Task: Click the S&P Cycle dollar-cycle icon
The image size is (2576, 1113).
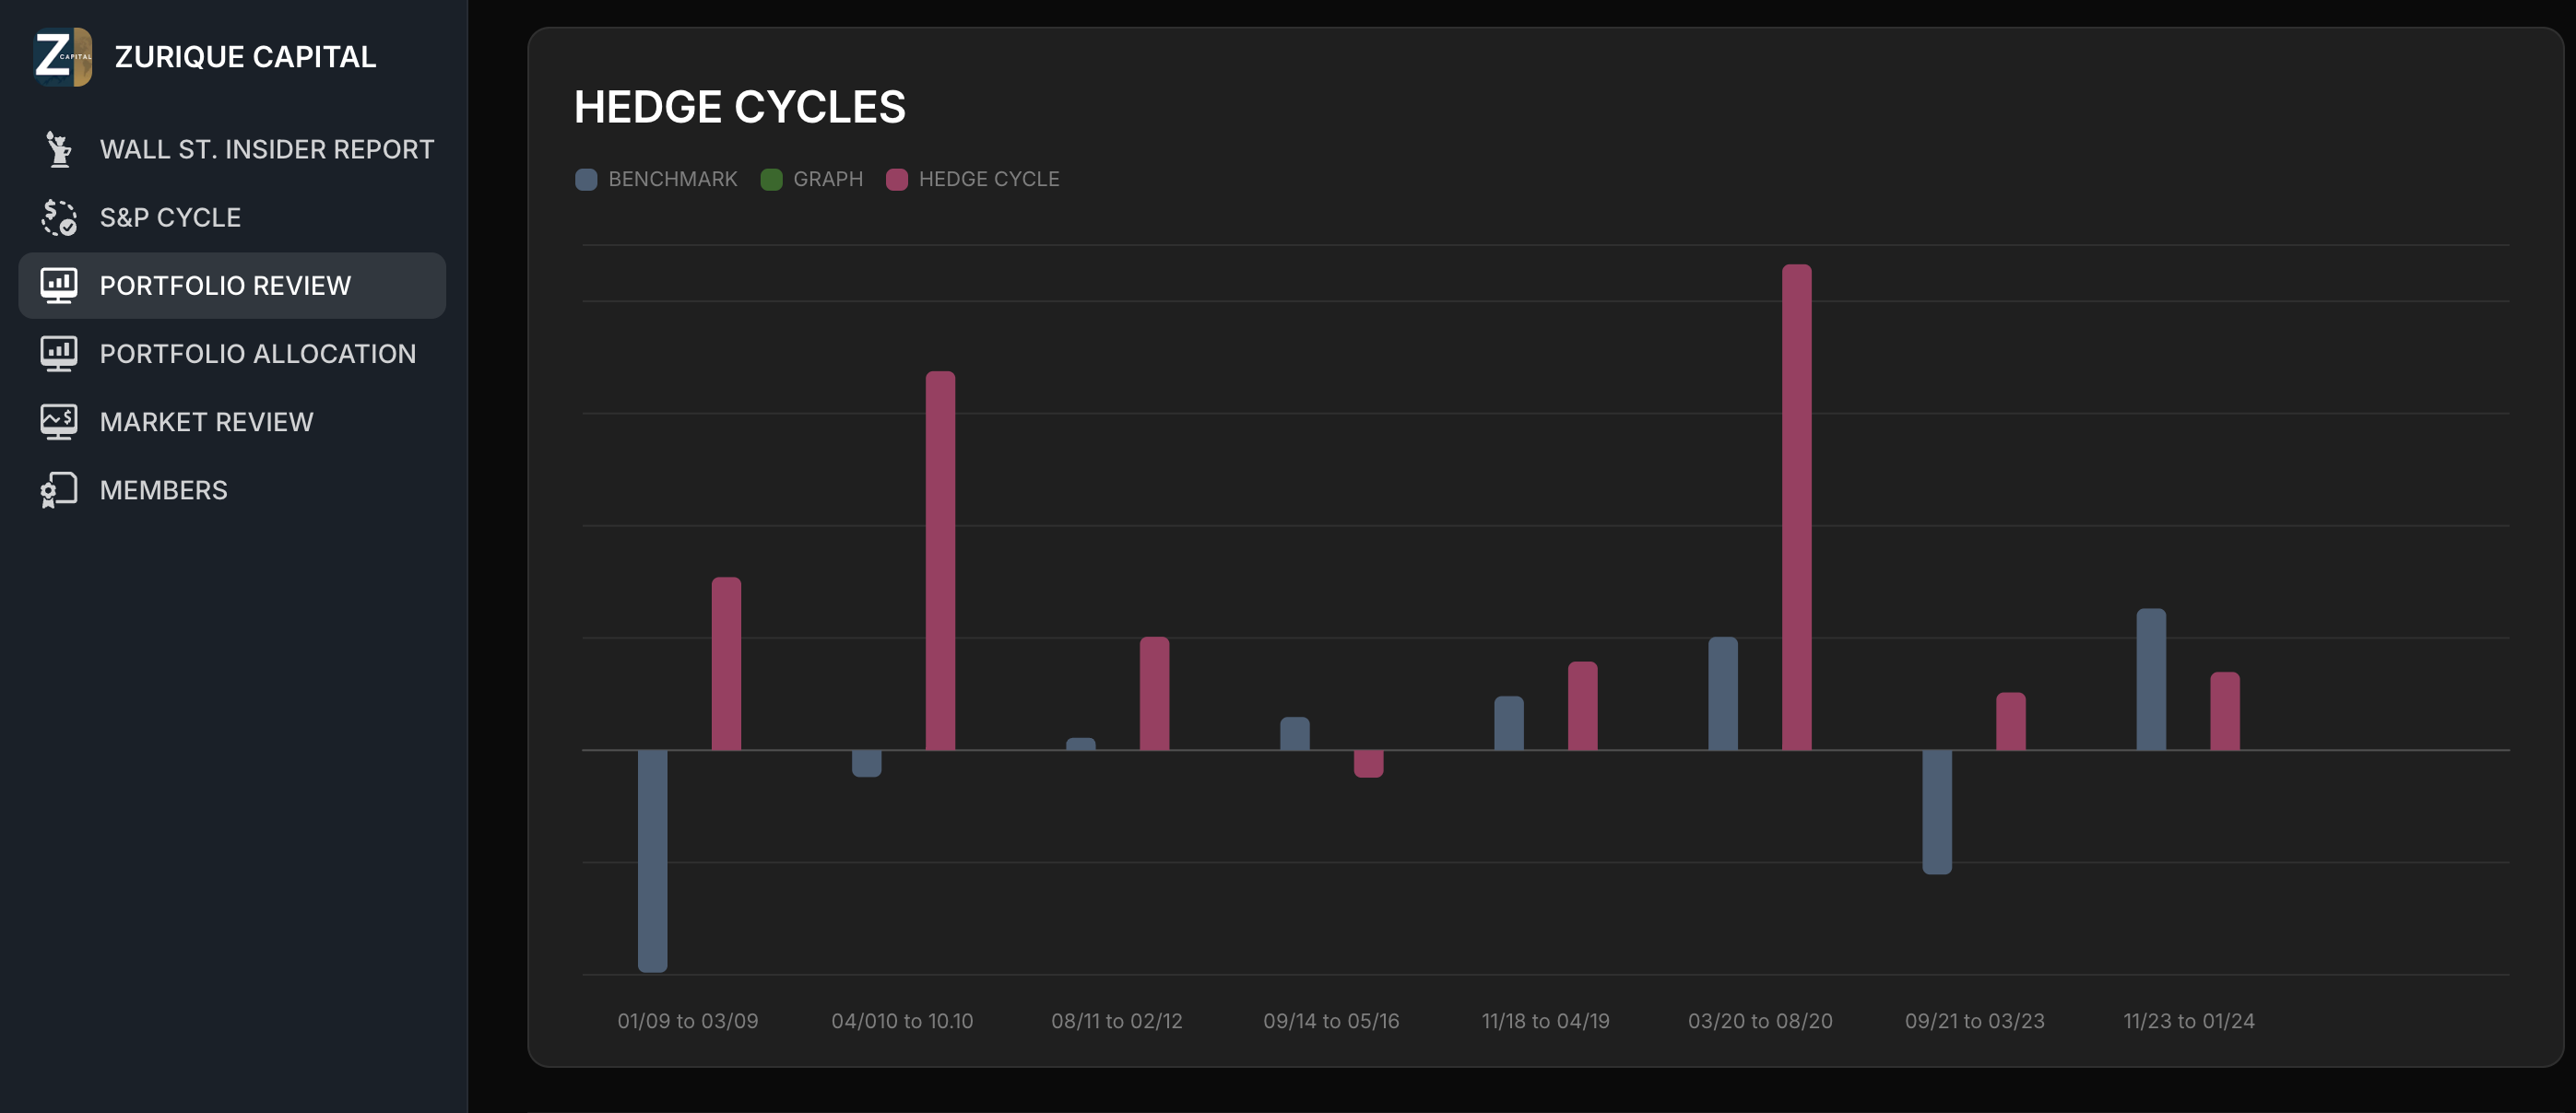Action: [x=59, y=217]
